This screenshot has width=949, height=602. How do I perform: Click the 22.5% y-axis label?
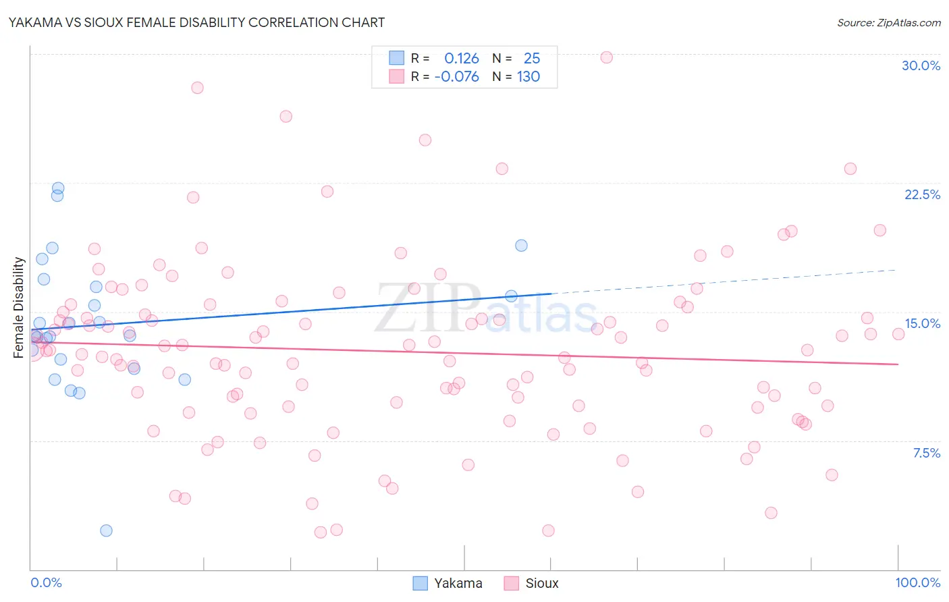click(x=922, y=194)
